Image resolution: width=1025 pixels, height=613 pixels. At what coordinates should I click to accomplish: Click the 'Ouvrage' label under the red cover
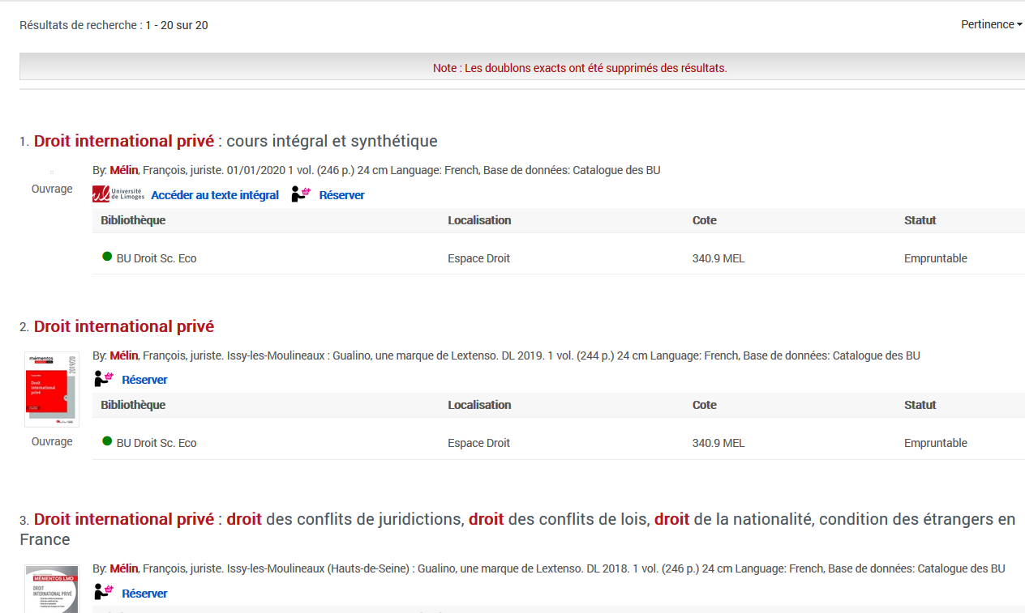click(52, 441)
